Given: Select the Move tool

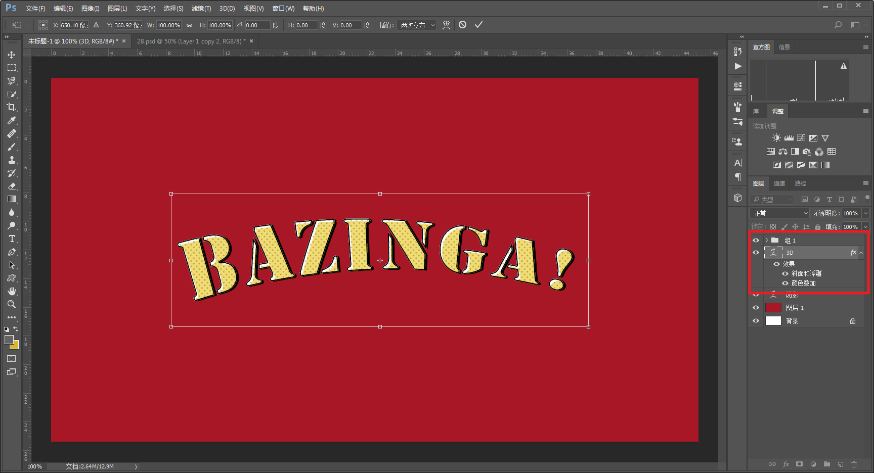Looking at the screenshot, I should (11, 55).
